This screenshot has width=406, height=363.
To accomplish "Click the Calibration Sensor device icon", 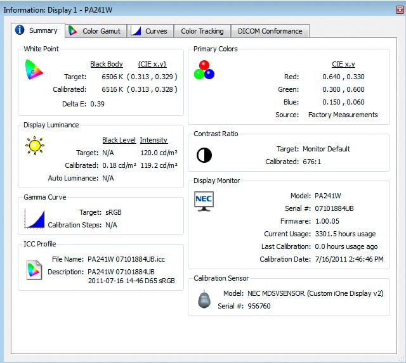I will pos(204,300).
